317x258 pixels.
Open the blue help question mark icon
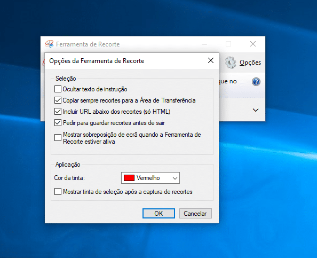coord(256,82)
